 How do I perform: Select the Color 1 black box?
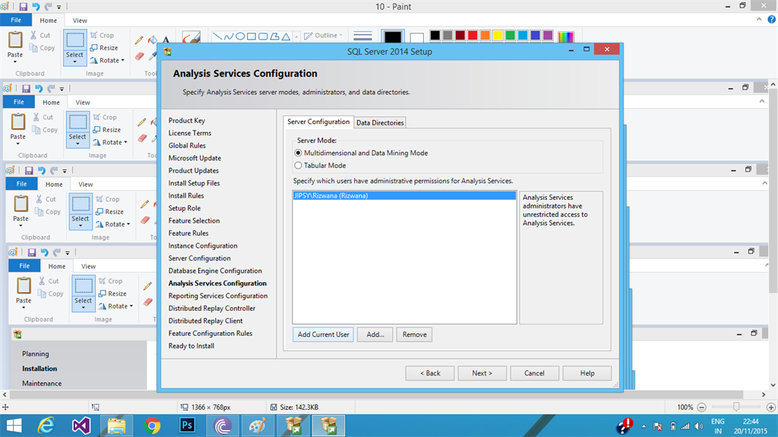click(393, 37)
